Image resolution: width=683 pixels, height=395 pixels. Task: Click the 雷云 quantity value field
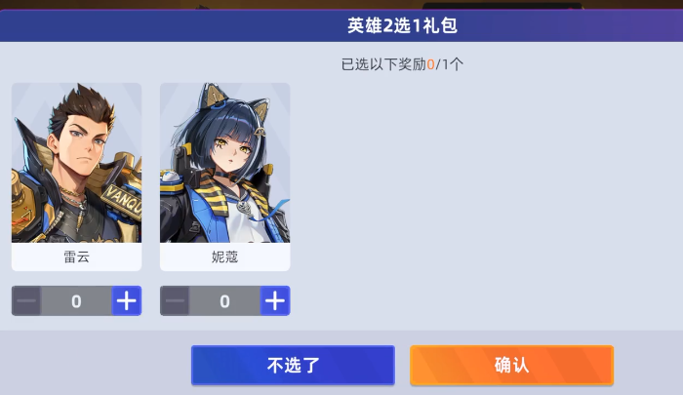(x=76, y=300)
